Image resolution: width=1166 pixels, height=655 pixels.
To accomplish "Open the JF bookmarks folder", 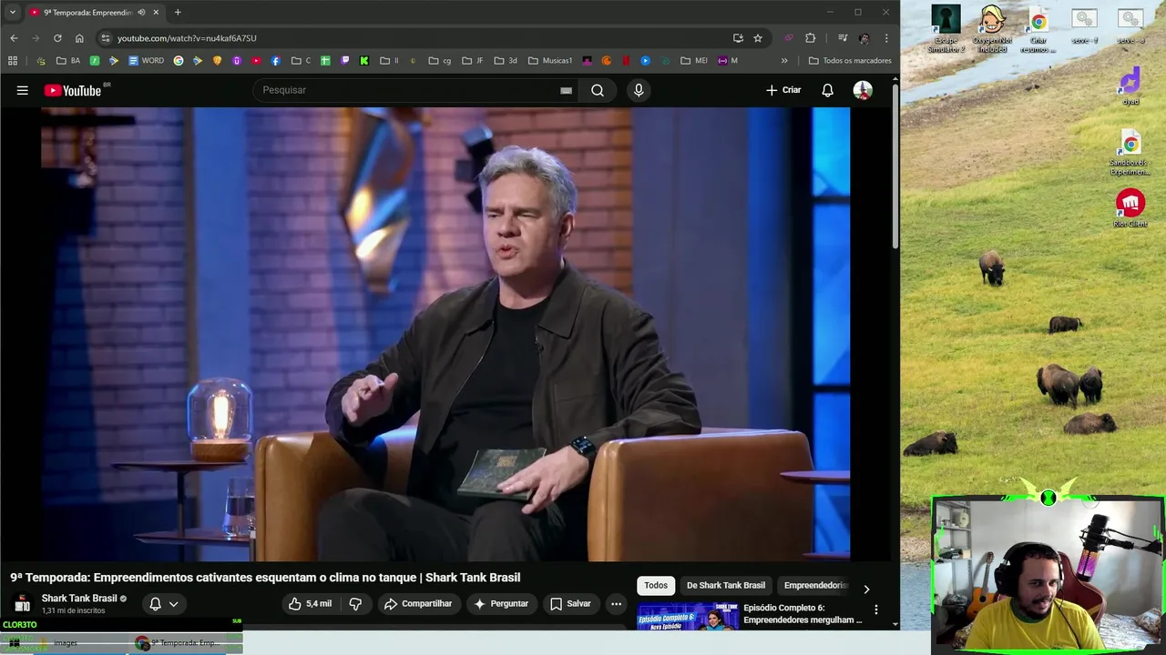I will click(474, 61).
